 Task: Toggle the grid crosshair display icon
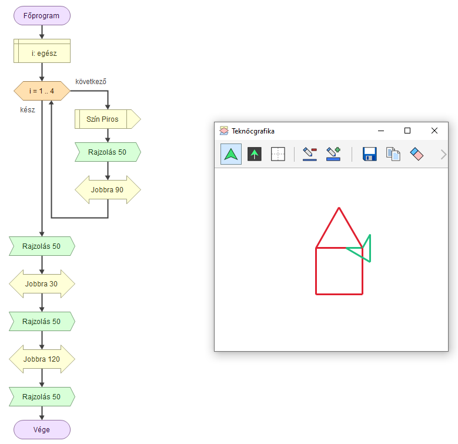(x=278, y=154)
